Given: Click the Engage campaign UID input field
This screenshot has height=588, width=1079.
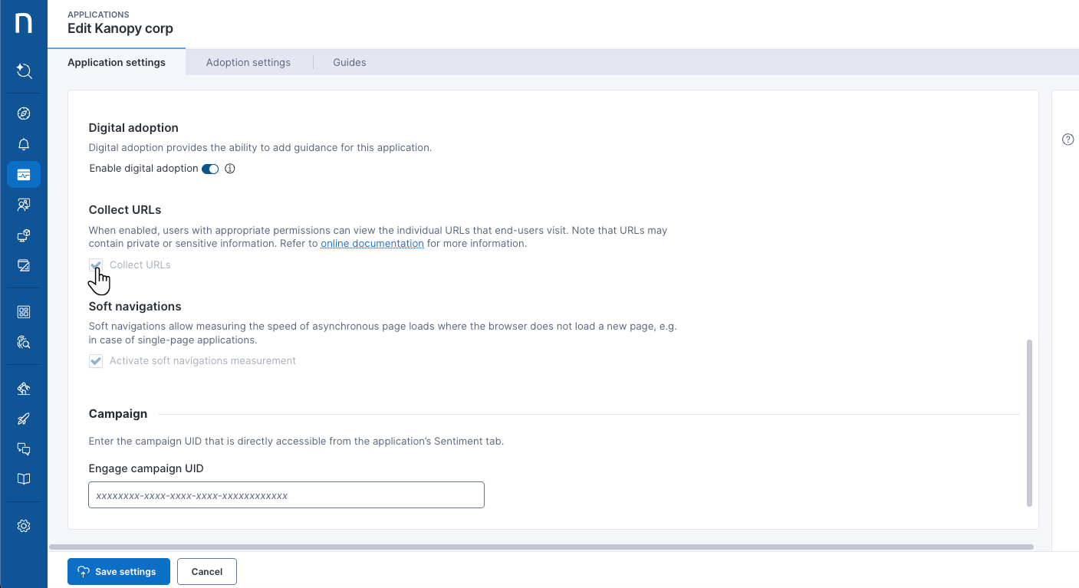Looking at the screenshot, I should tap(285, 494).
